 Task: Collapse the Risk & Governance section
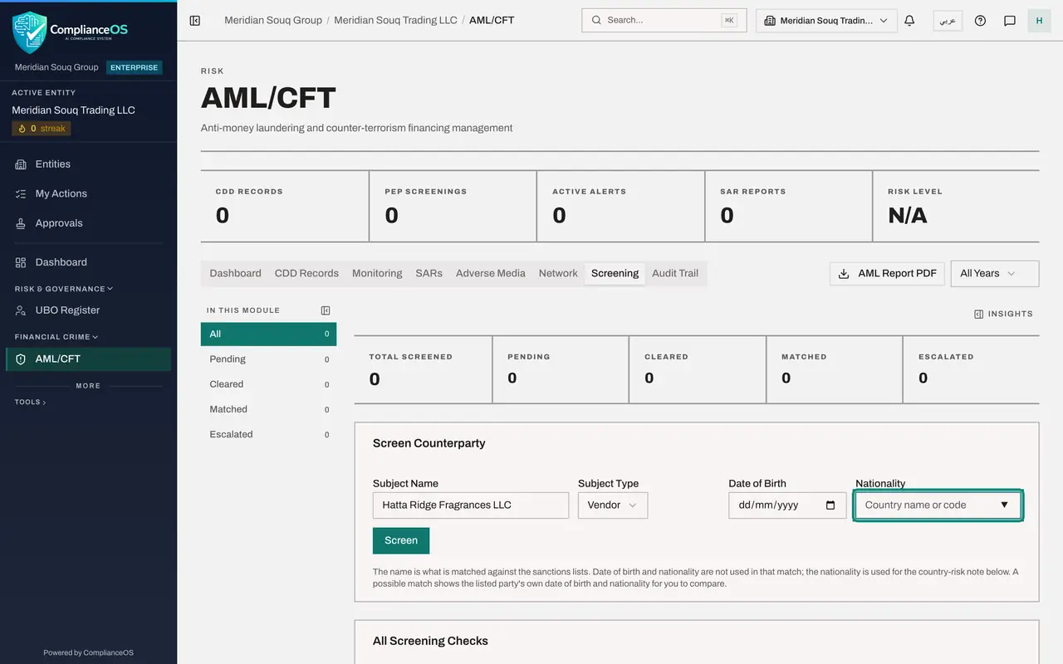pyautogui.click(x=64, y=289)
